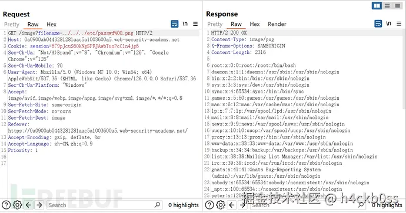Go to next match in Request search
This screenshot has height=213, width=406.
coord(39,205)
